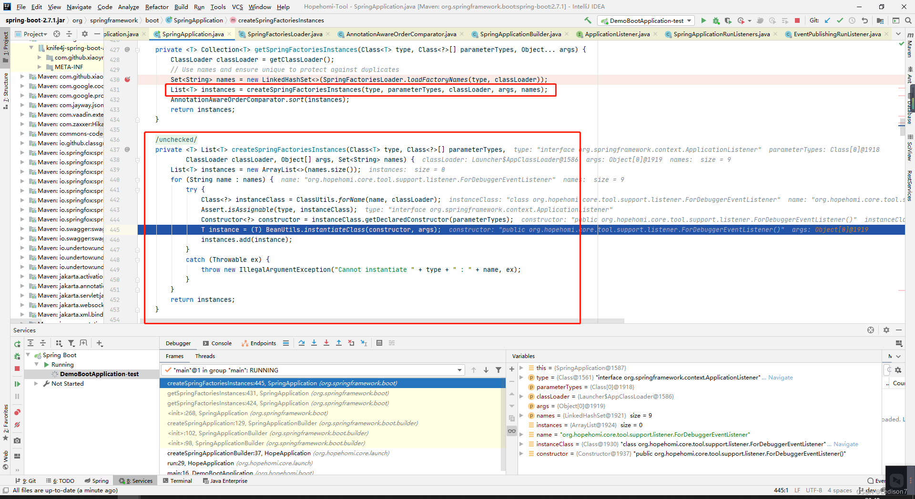915x499 pixels.
Task: Toggle the fold marker at line 427
Action: click(137, 50)
